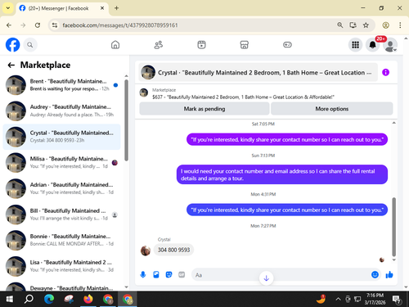The height and width of the screenshot is (307, 409).
Task: Open the account profile menu
Action: pos(390,45)
